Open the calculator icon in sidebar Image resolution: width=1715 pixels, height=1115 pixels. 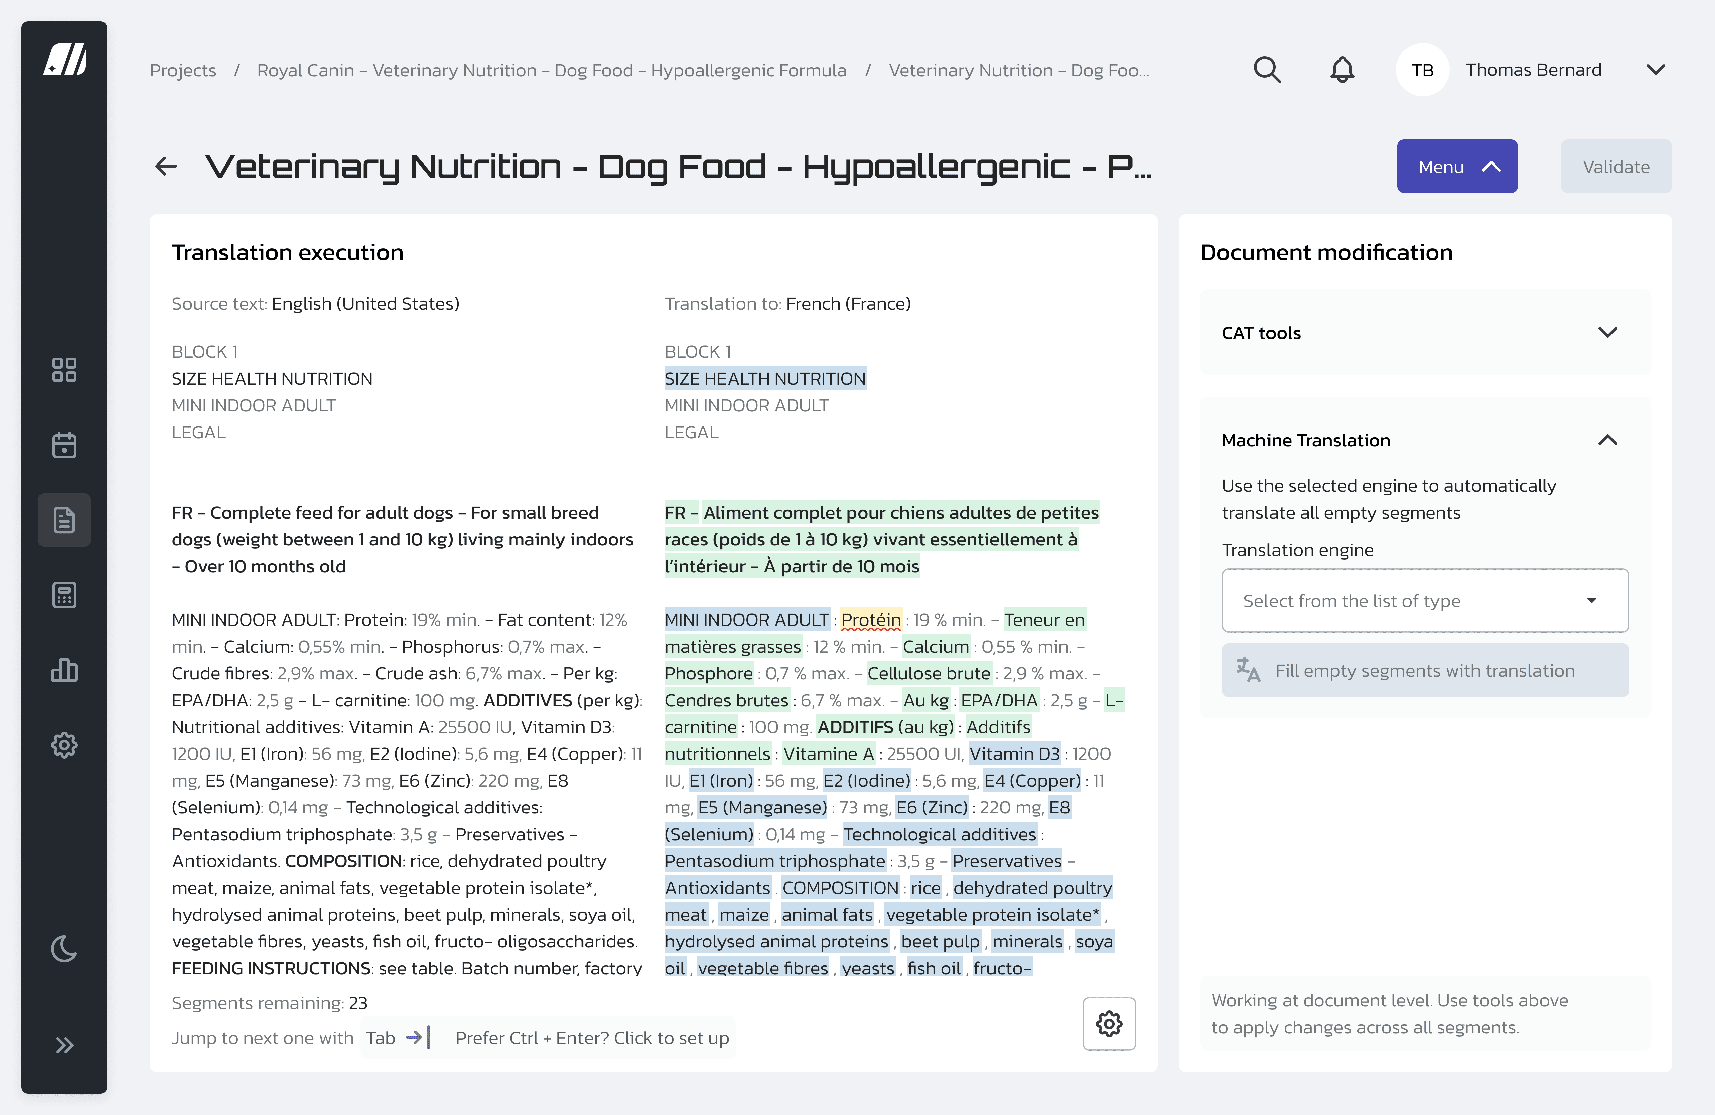(64, 595)
